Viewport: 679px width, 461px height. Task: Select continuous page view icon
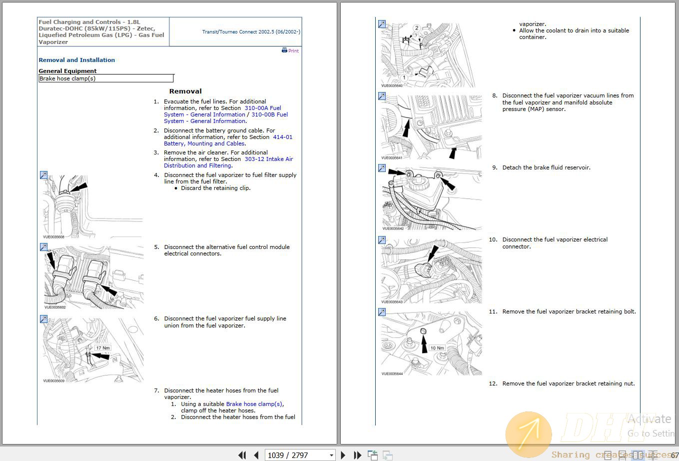coord(622,455)
